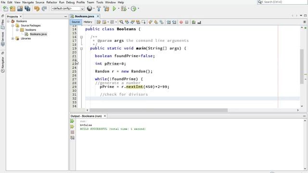The width and height of the screenshot is (308, 173).
Task: Open the Services side panel
Action: pos(3,39)
